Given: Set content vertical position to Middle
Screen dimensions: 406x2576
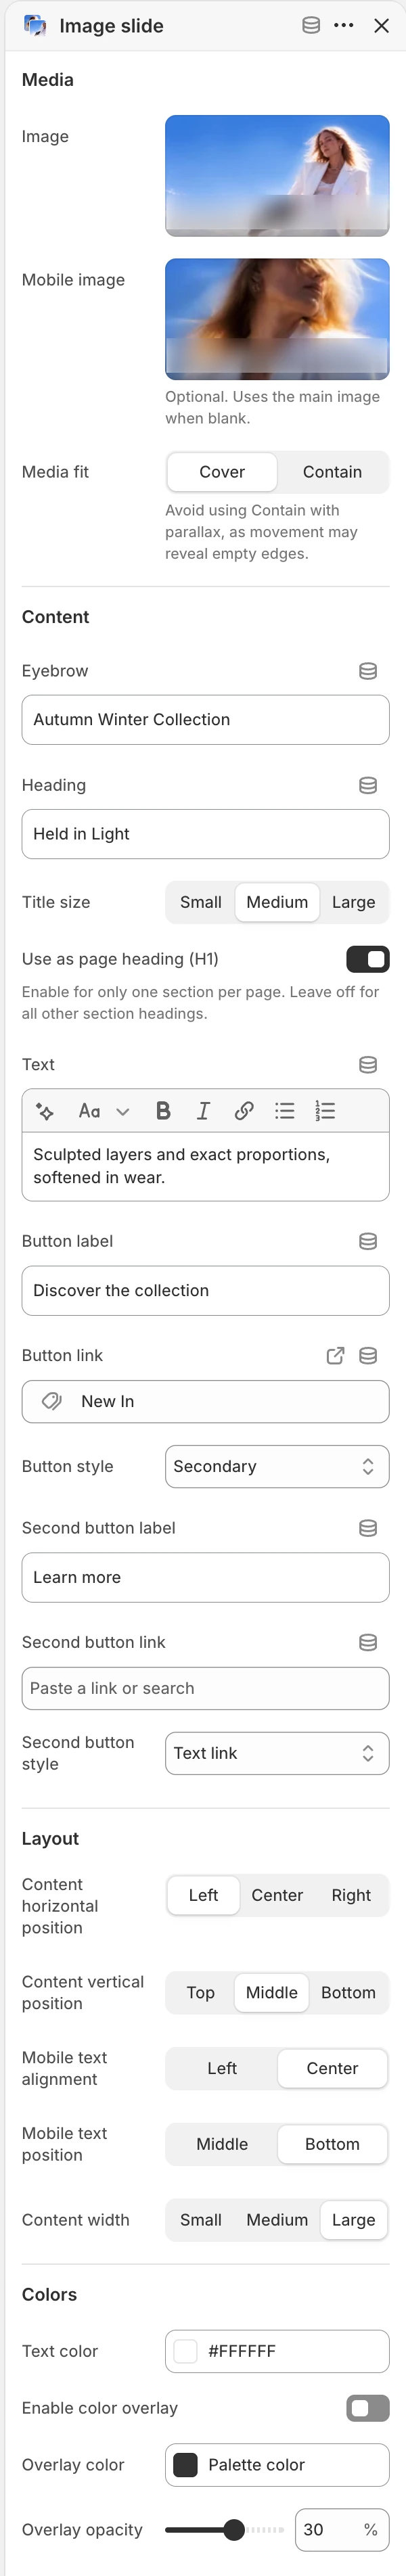Looking at the screenshot, I should (272, 1992).
